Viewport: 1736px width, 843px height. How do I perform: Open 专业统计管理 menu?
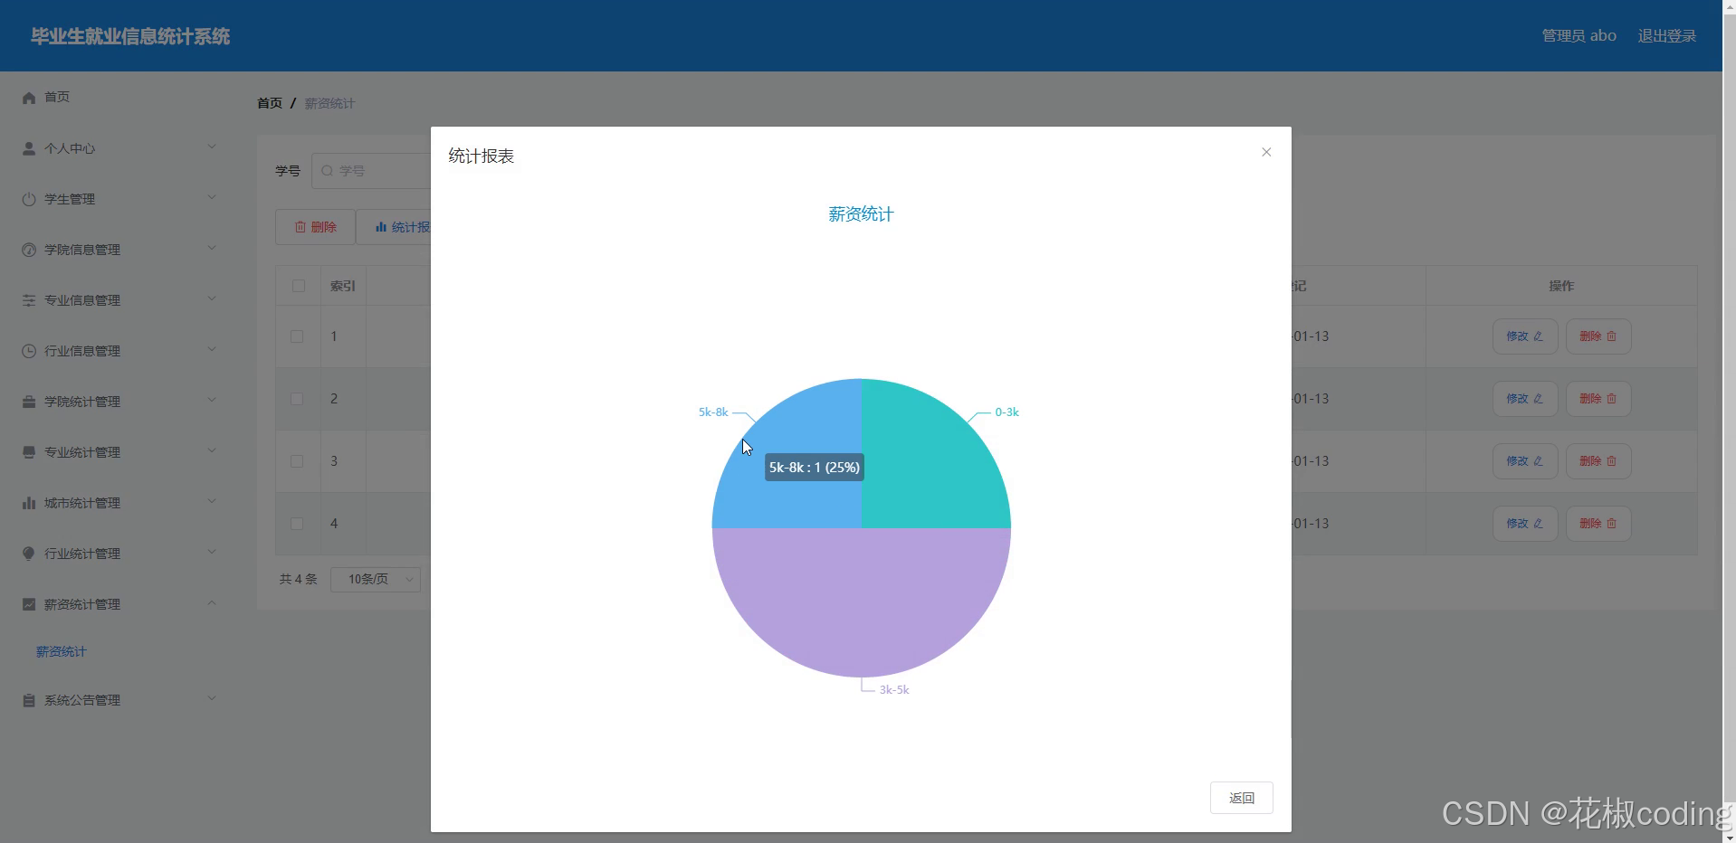(x=119, y=452)
